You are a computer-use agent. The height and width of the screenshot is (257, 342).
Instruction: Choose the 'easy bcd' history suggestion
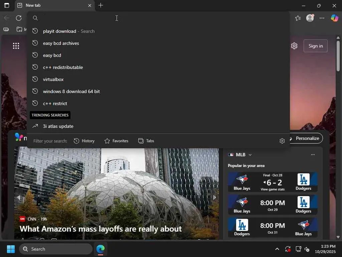coord(158,55)
